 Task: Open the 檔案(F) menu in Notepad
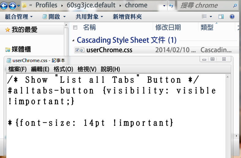17,69
